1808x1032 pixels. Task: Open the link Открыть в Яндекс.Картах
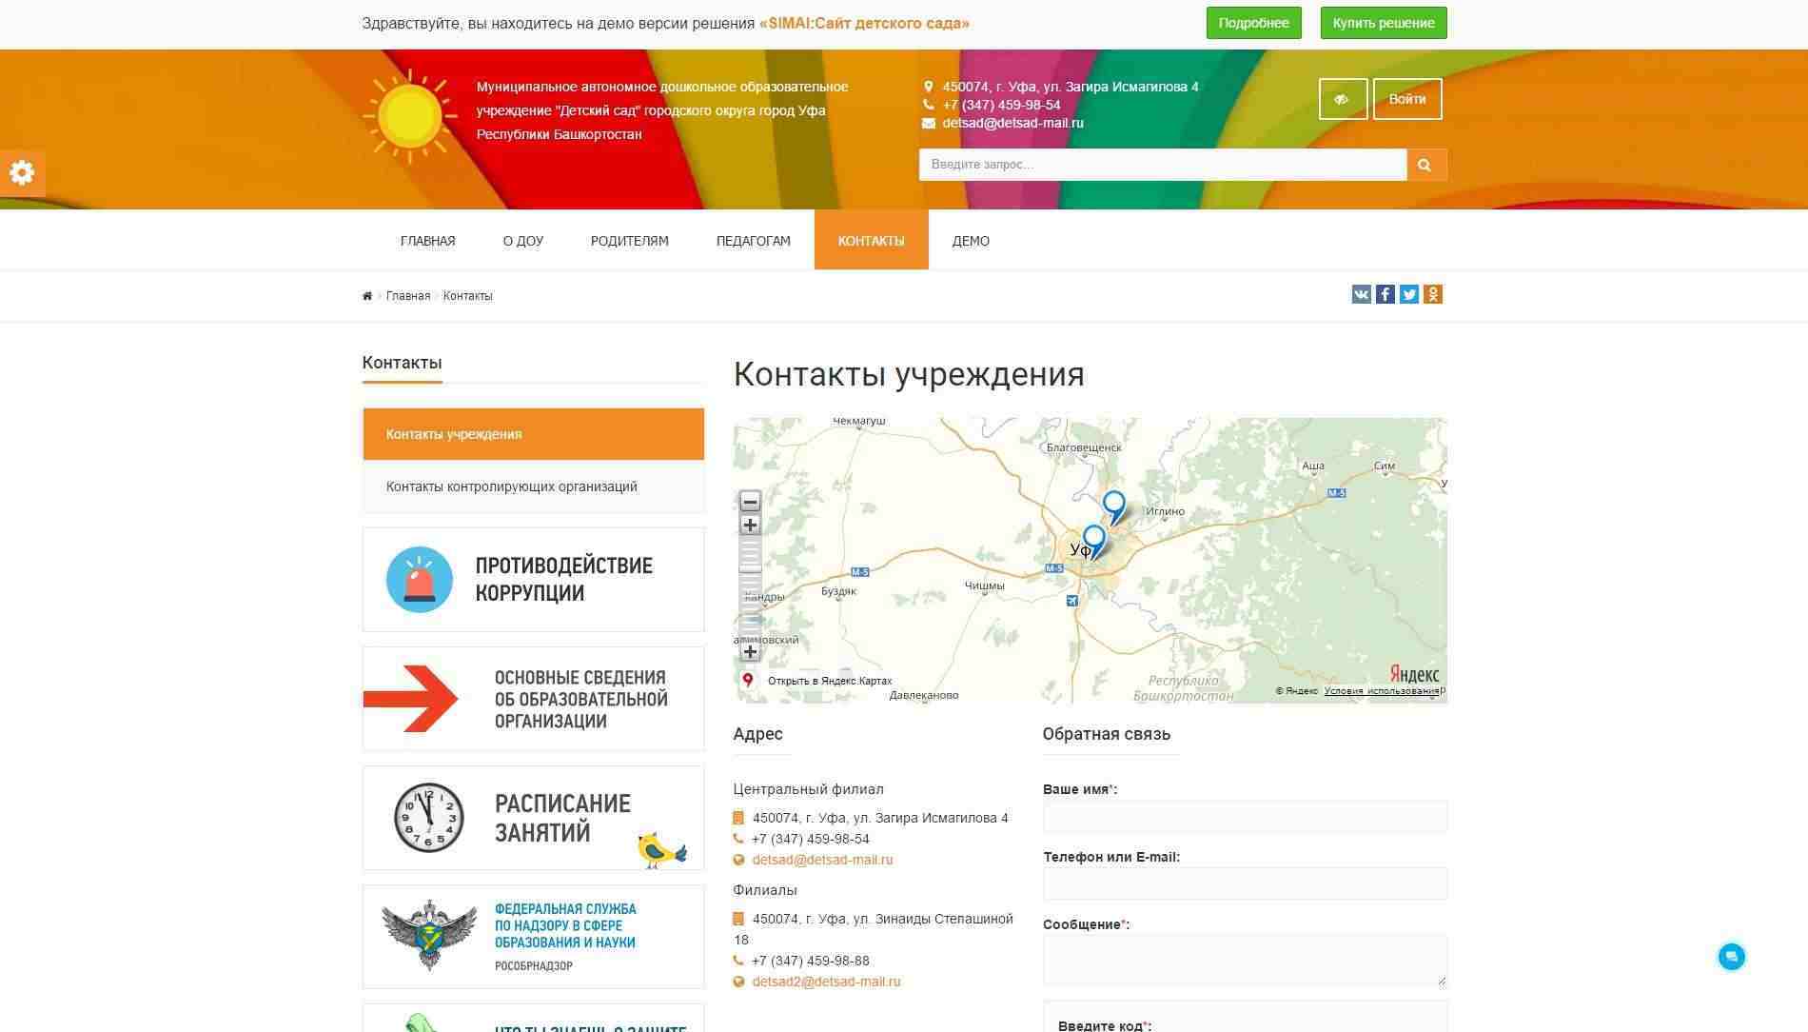[829, 679]
